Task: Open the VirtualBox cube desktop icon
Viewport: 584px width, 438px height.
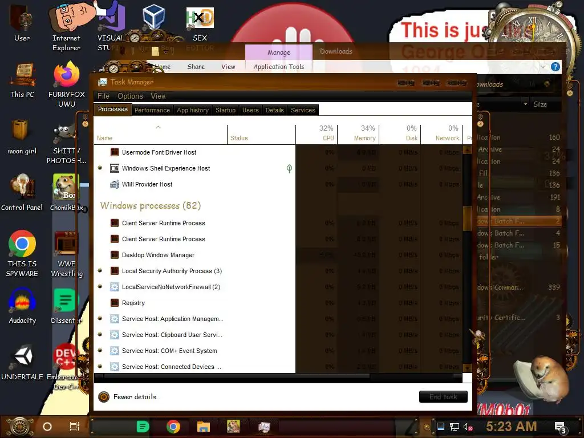Action: coord(153,17)
